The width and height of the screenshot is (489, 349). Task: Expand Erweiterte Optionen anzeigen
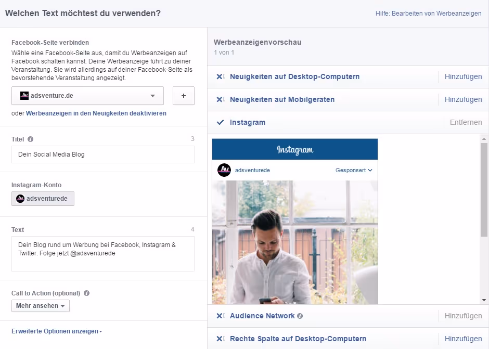(57, 331)
